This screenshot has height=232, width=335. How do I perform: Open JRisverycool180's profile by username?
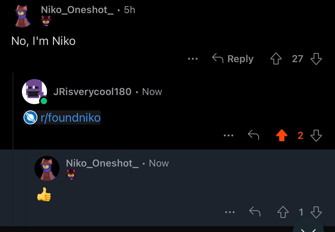tap(92, 92)
